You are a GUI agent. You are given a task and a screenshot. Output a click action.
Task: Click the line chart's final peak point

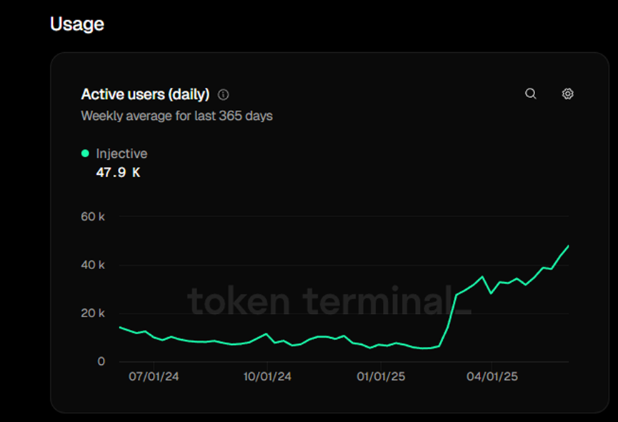(x=569, y=246)
